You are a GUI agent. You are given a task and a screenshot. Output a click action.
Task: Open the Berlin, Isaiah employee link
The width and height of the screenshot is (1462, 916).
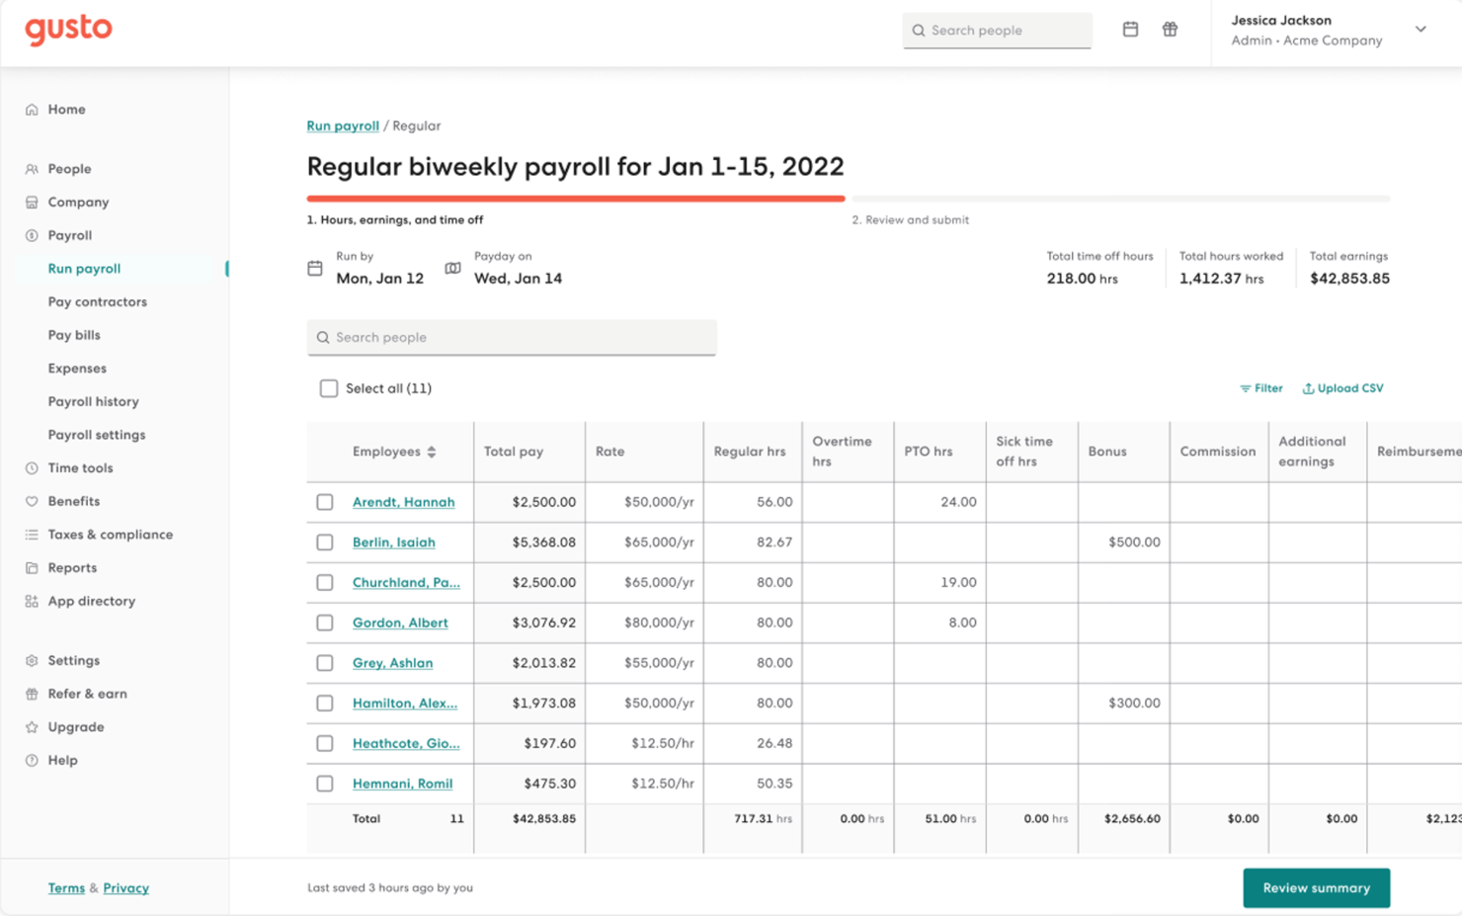[x=393, y=542]
